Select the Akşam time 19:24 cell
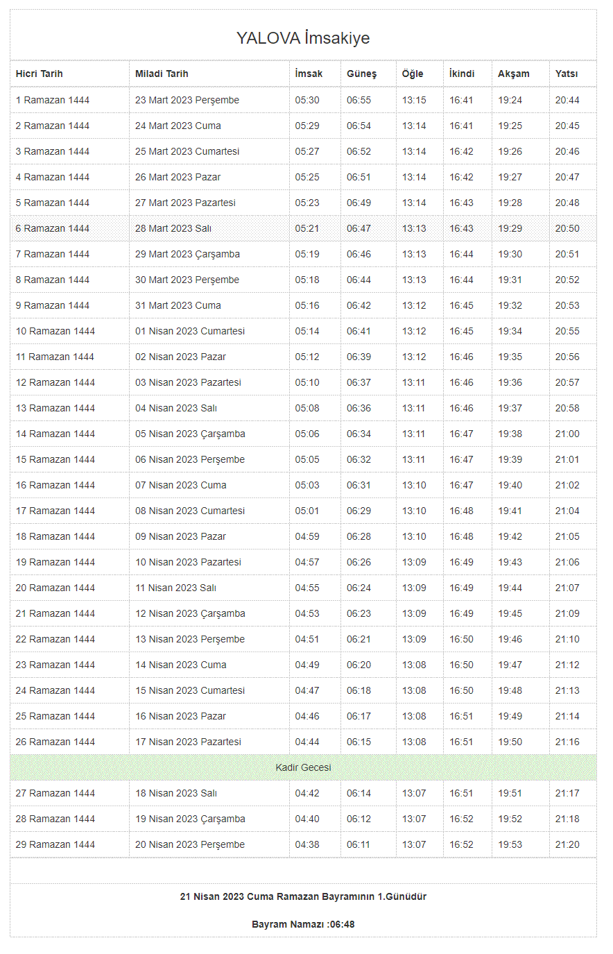613x954 pixels. [x=510, y=100]
